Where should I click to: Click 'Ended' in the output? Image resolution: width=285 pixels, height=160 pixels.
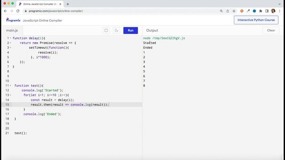tap(147, 48)
